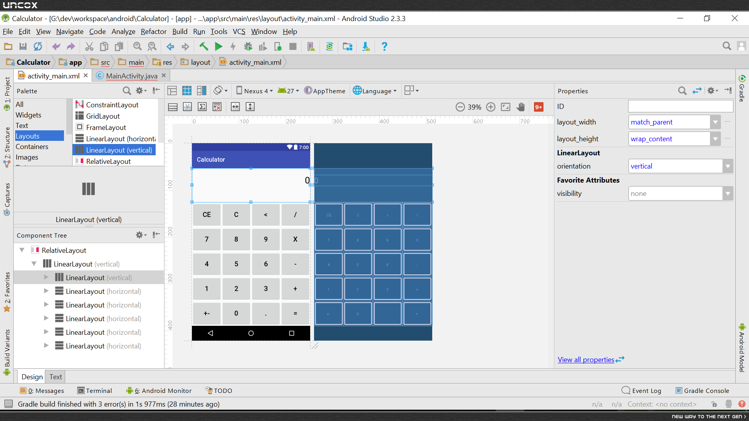Open the API 27 version dropdown
This screenshot has width=749, height=421.
pyautogui.click(x=288, y=91)
